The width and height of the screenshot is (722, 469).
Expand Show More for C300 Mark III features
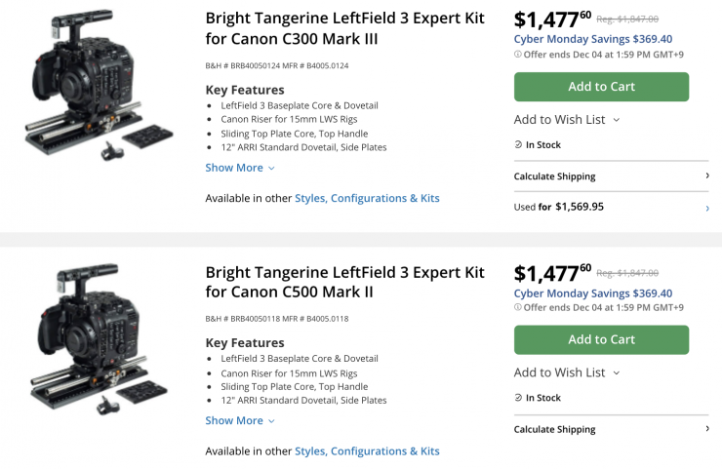coord(239,168)
